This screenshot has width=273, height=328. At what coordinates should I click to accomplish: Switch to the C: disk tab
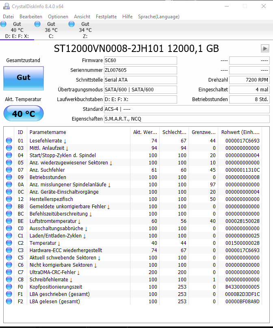pyautogui.click(x=51, y=30)
